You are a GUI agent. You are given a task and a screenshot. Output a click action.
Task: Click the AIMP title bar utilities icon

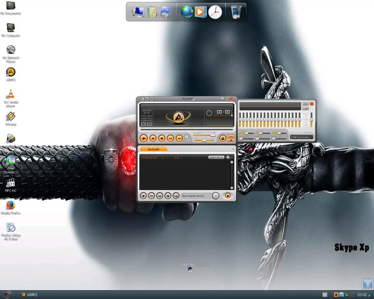(x=151, y=99)
